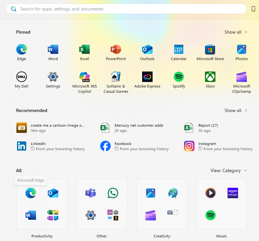Launch the Xbox app
The image size is (259, 241).
coord(210,80)
